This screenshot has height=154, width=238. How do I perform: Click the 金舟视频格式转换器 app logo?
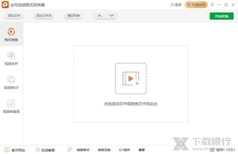point(5,4)
